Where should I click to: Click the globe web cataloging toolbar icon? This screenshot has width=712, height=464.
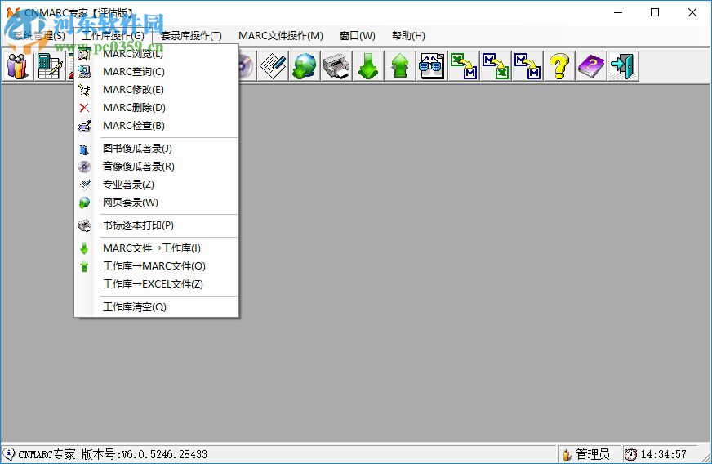[305, 66]
